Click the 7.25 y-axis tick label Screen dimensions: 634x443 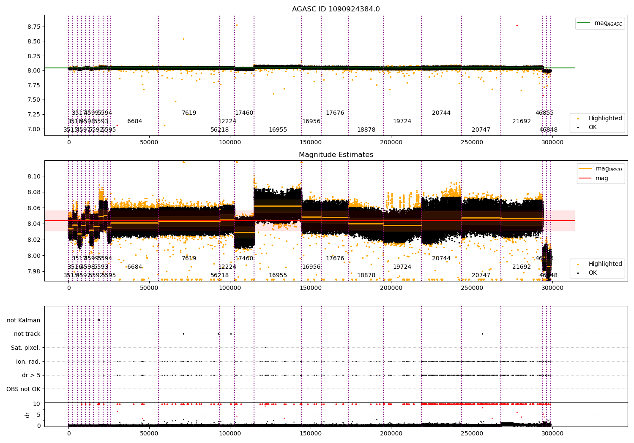pos(34,115)
